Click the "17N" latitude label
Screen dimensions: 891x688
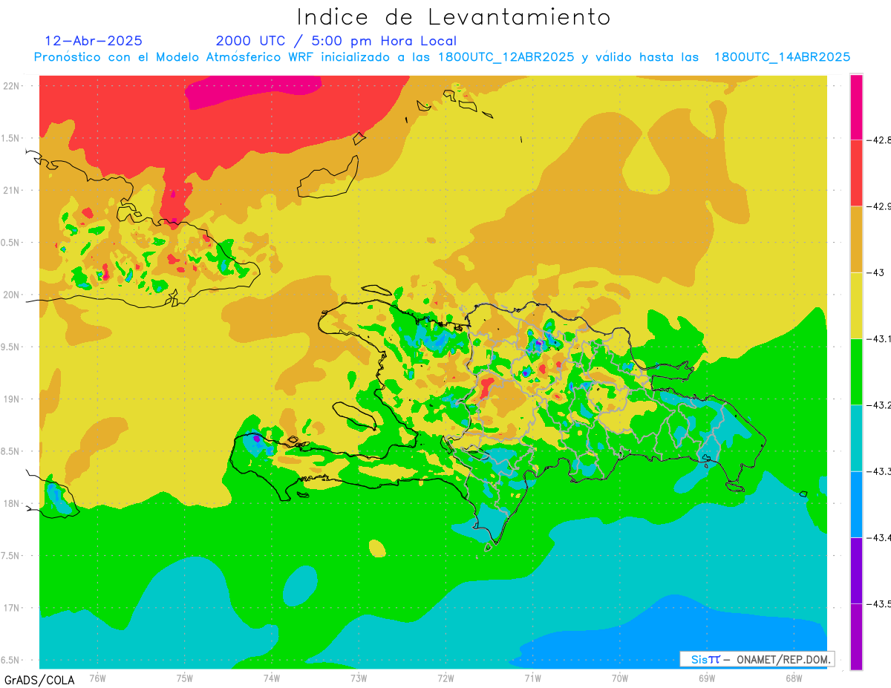pos(12,608)
